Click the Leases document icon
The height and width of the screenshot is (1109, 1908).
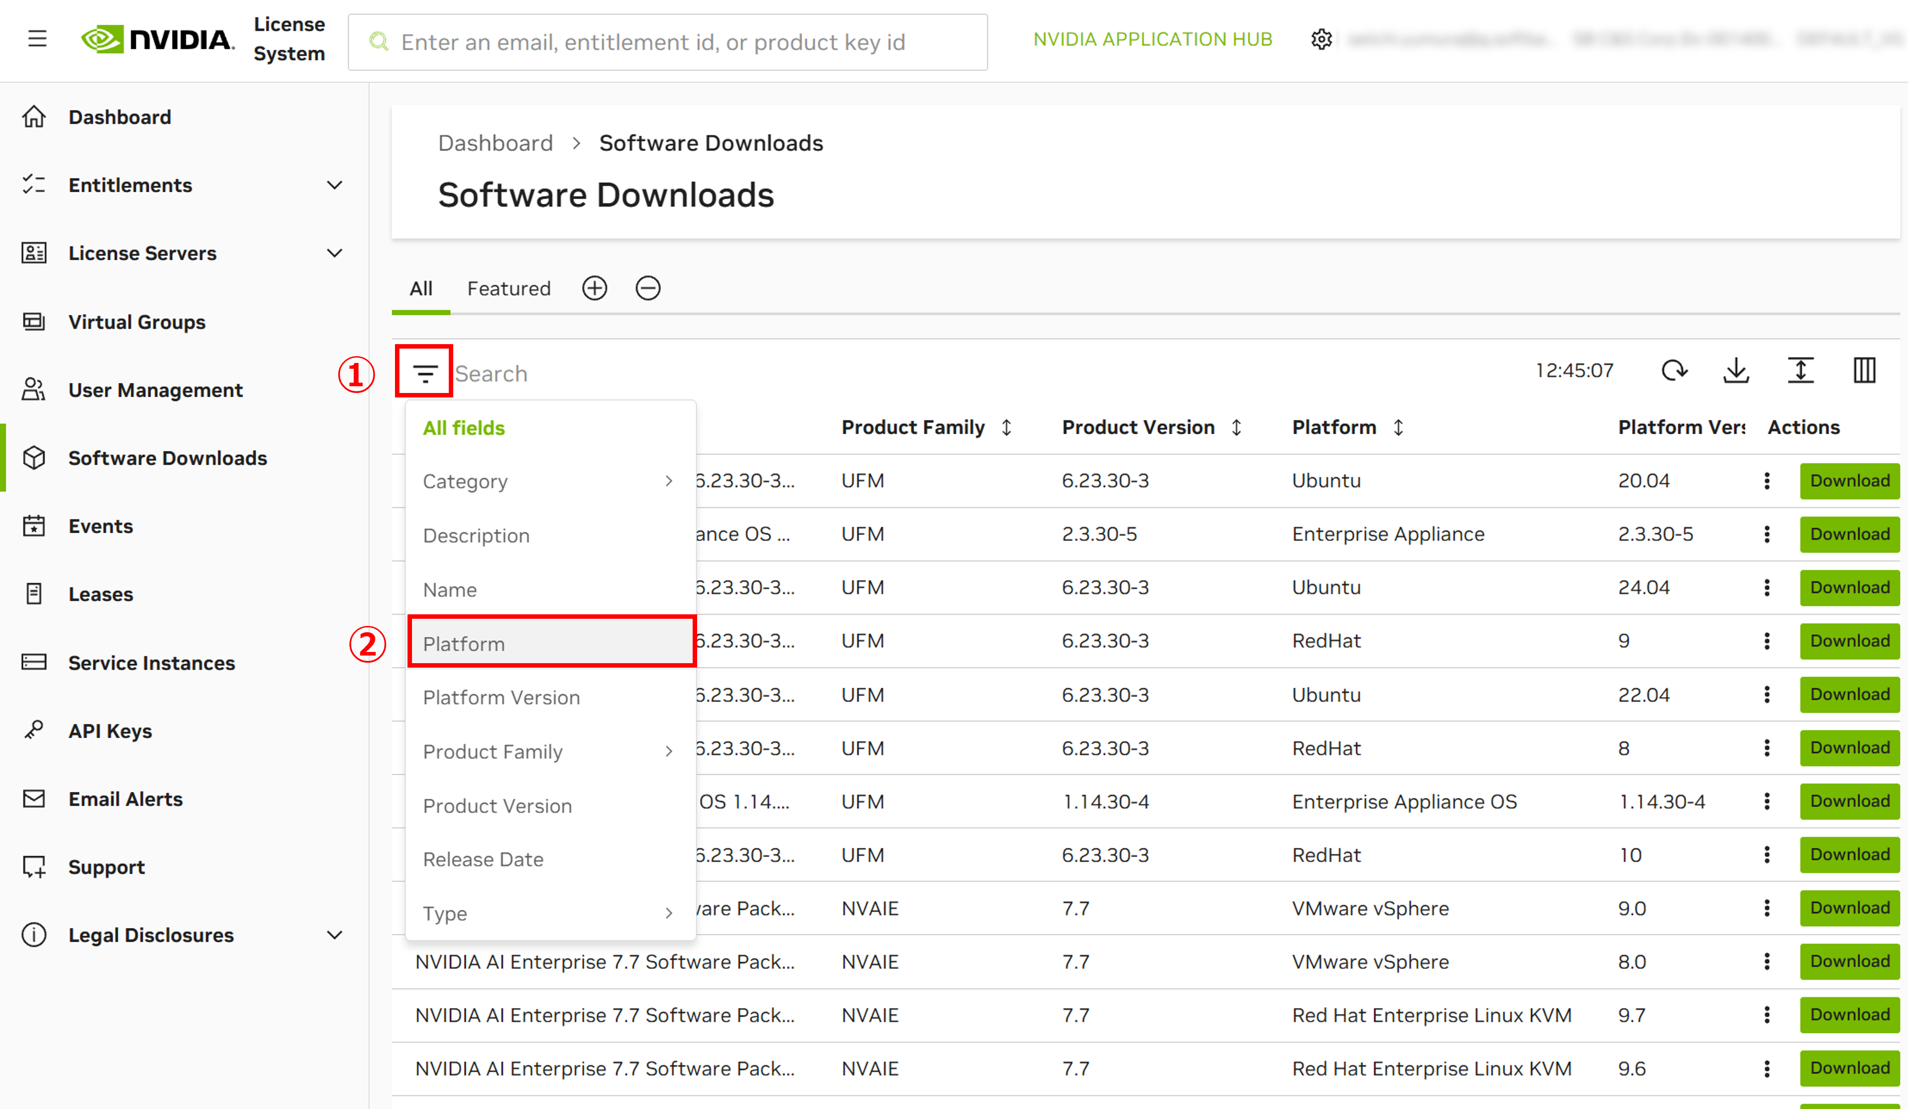[34, 594]
